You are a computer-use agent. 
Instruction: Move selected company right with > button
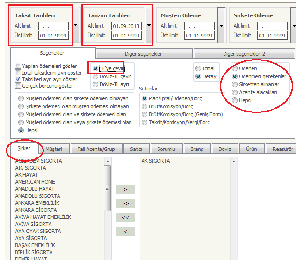[125, 189]
